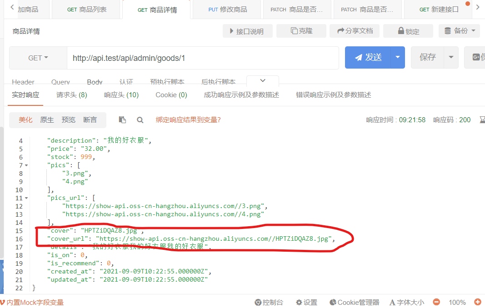Share the document via 分享文档
Image resolution: width=485 pixels, height=308 pixels.
pos(354,30)
